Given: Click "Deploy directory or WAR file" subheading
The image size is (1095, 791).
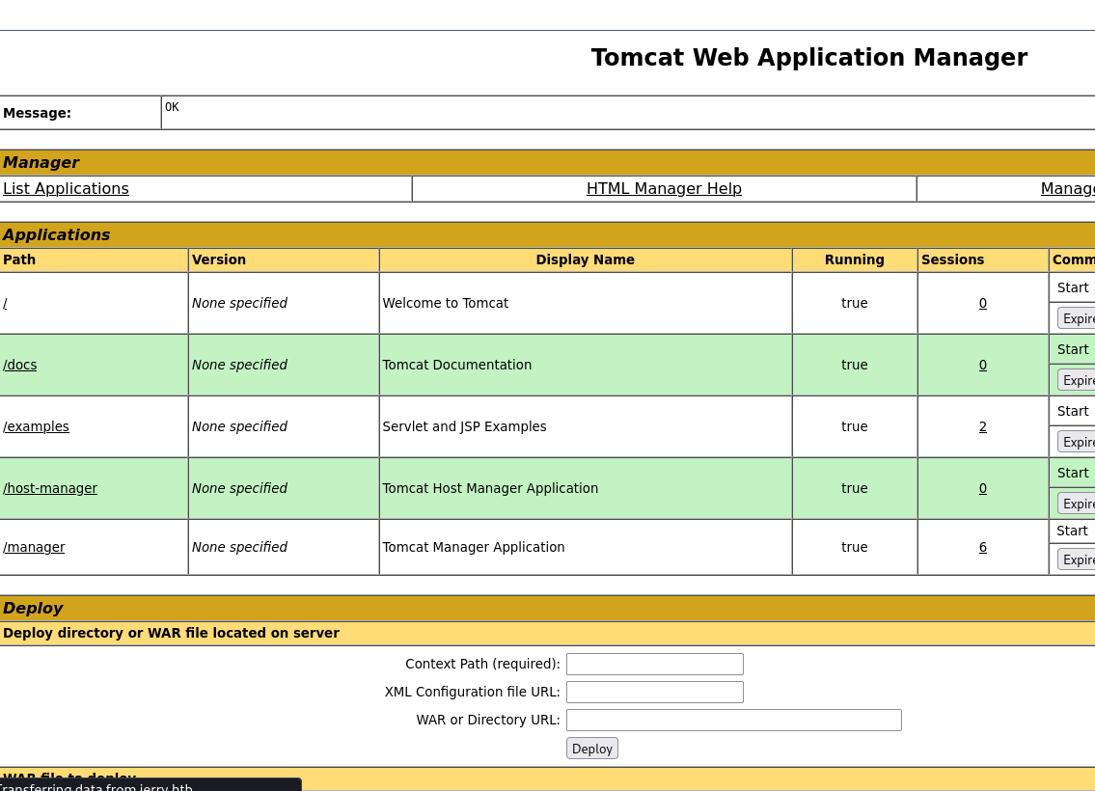Looking at the screenshot, I should (x=171, y=633).
